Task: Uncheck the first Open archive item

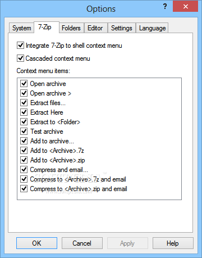Action: (x=24, y=84)
